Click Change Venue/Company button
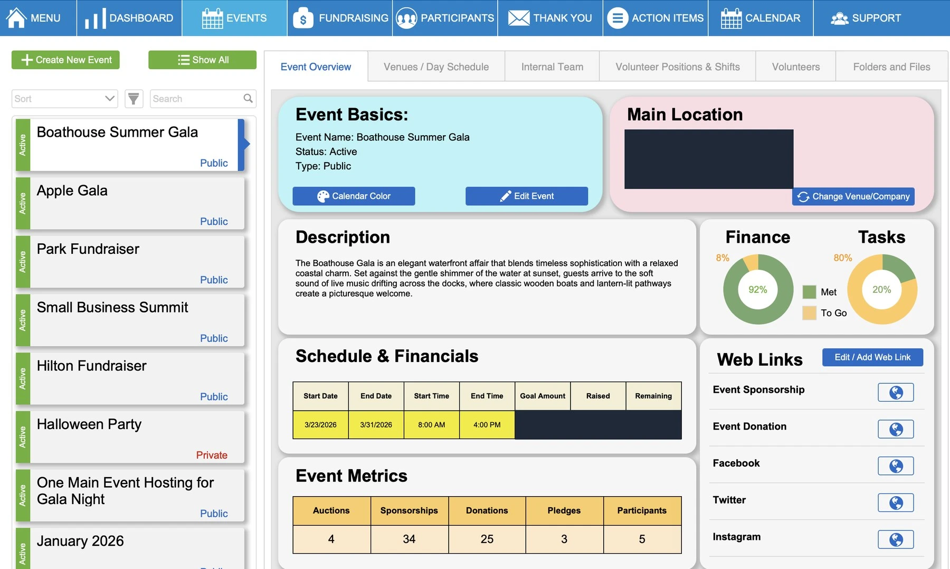 click(853, 196)
